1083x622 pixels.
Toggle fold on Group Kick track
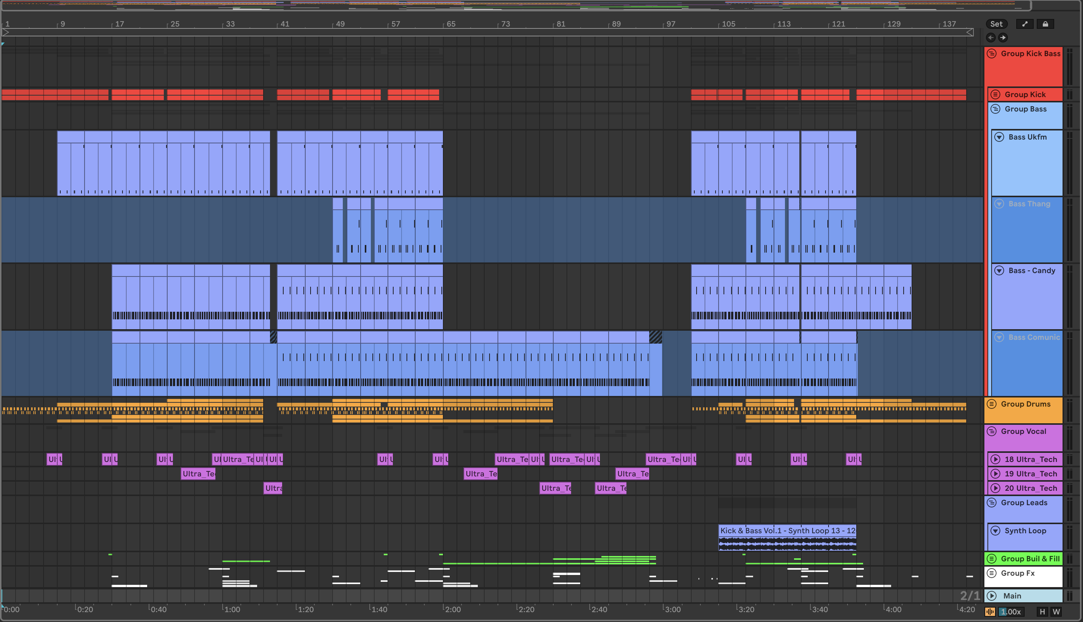995,94
